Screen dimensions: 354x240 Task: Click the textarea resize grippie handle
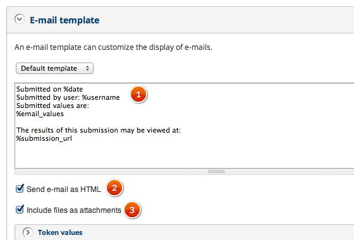coord(216,172)
